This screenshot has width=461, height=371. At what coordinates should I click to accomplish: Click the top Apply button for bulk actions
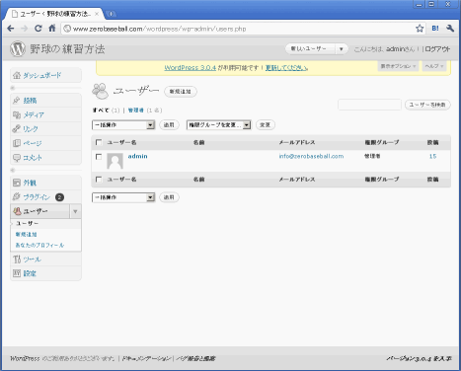tap(169, 125)
